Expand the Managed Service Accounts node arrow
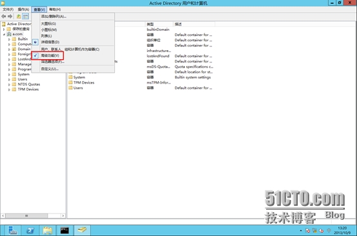Image resolution: width=357 pixels, height=236 pixels. click(x=9, y=64)
